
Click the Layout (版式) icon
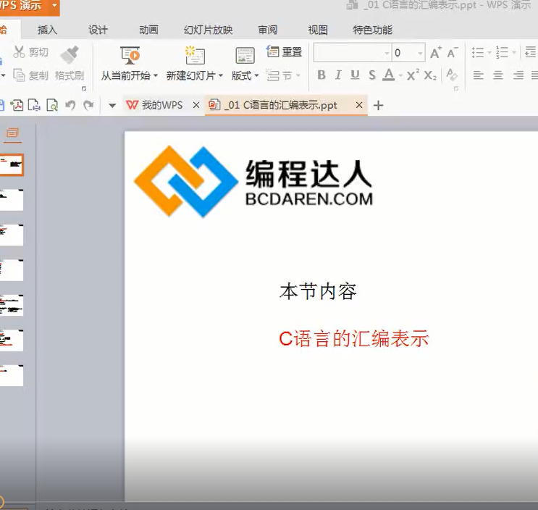(245, 56)
